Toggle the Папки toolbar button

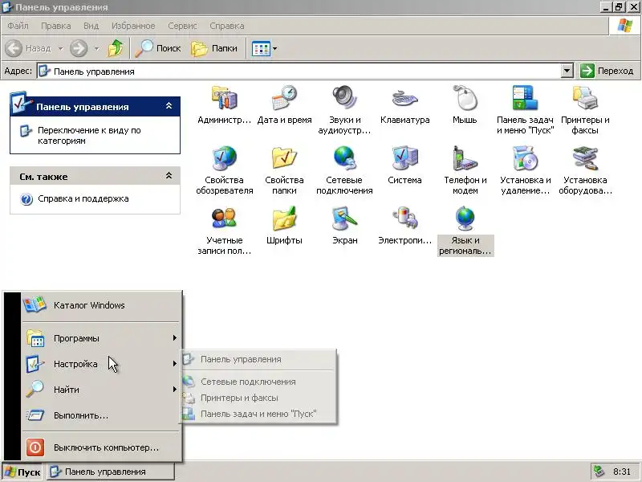pyautogui.click(x=214, y=48)
